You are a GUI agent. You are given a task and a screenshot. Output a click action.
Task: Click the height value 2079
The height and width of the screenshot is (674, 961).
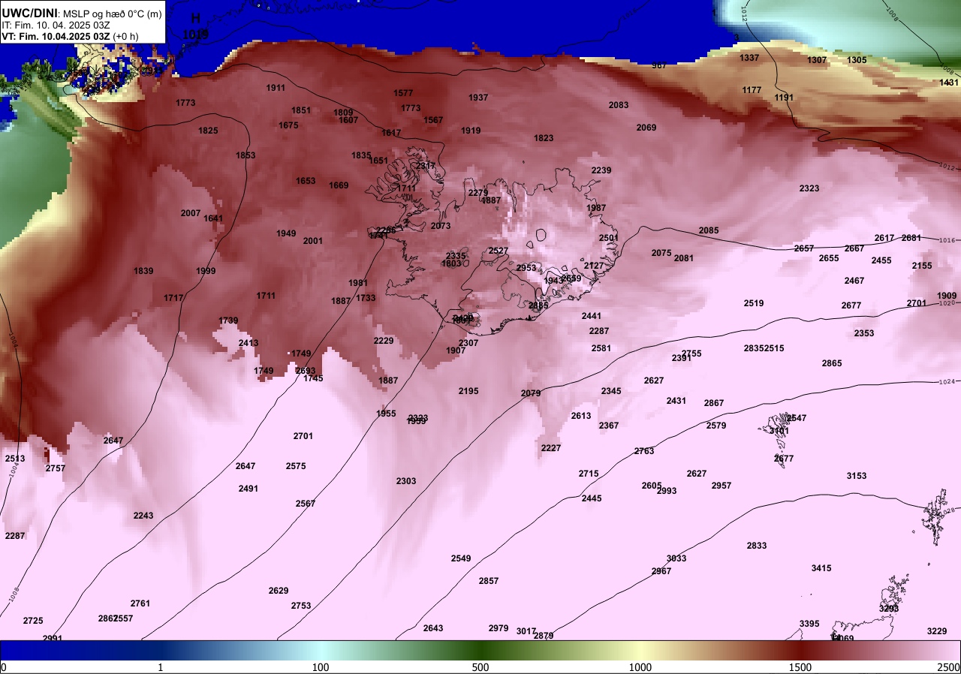click(531, 393)
